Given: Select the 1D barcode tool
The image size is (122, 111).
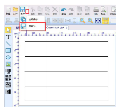Looking at the screenshot, I should 8,71.
